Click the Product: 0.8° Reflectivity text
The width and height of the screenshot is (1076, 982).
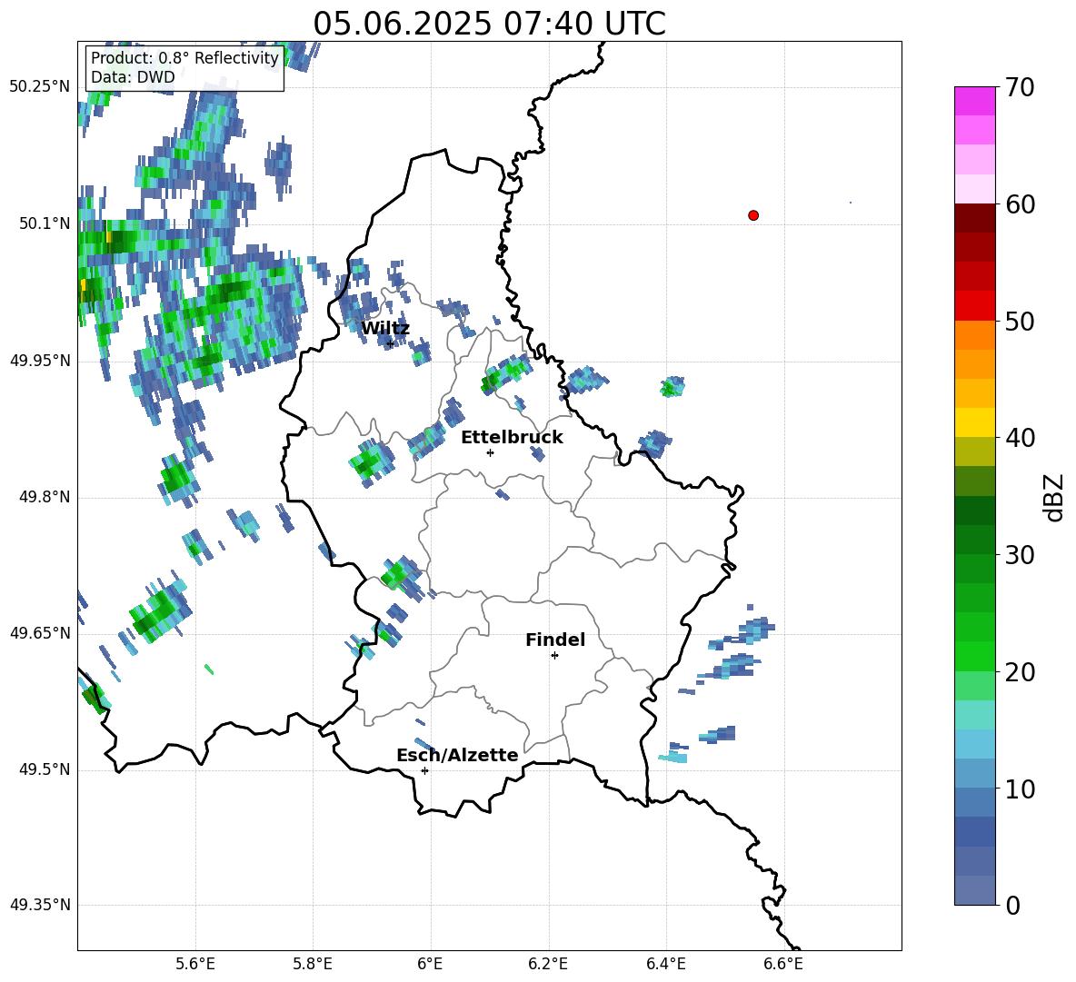184,58
